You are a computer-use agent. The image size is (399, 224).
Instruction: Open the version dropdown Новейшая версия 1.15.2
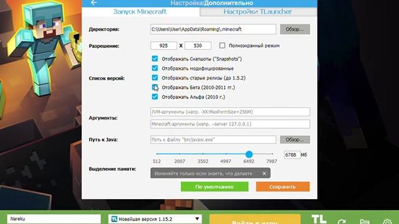[x=155, y=219]
